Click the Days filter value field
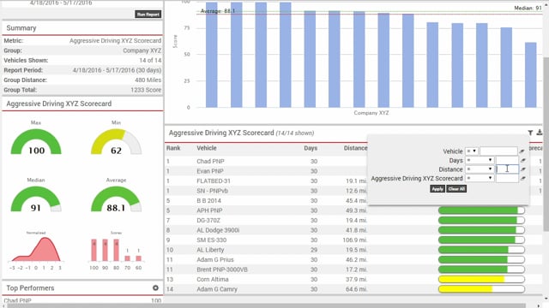The height and width of the screenshot is (308, 549). 507,160
